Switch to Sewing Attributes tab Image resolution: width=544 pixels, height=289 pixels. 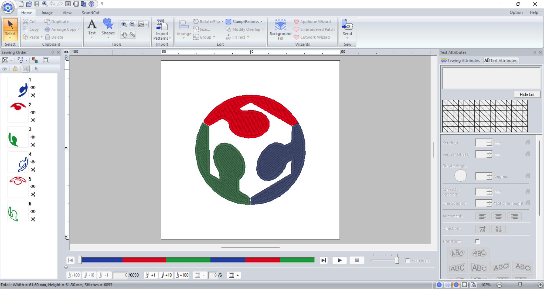coord(460,61)
